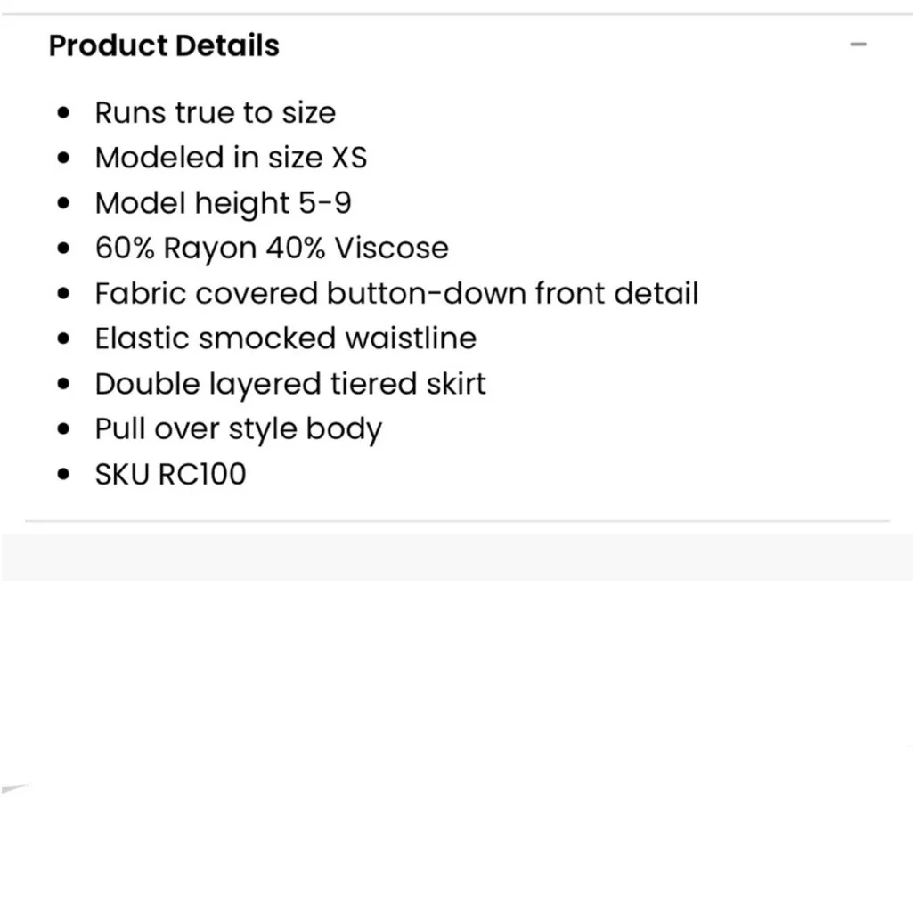Click the bullet beside "Pull over style body"

pos(63,429)
